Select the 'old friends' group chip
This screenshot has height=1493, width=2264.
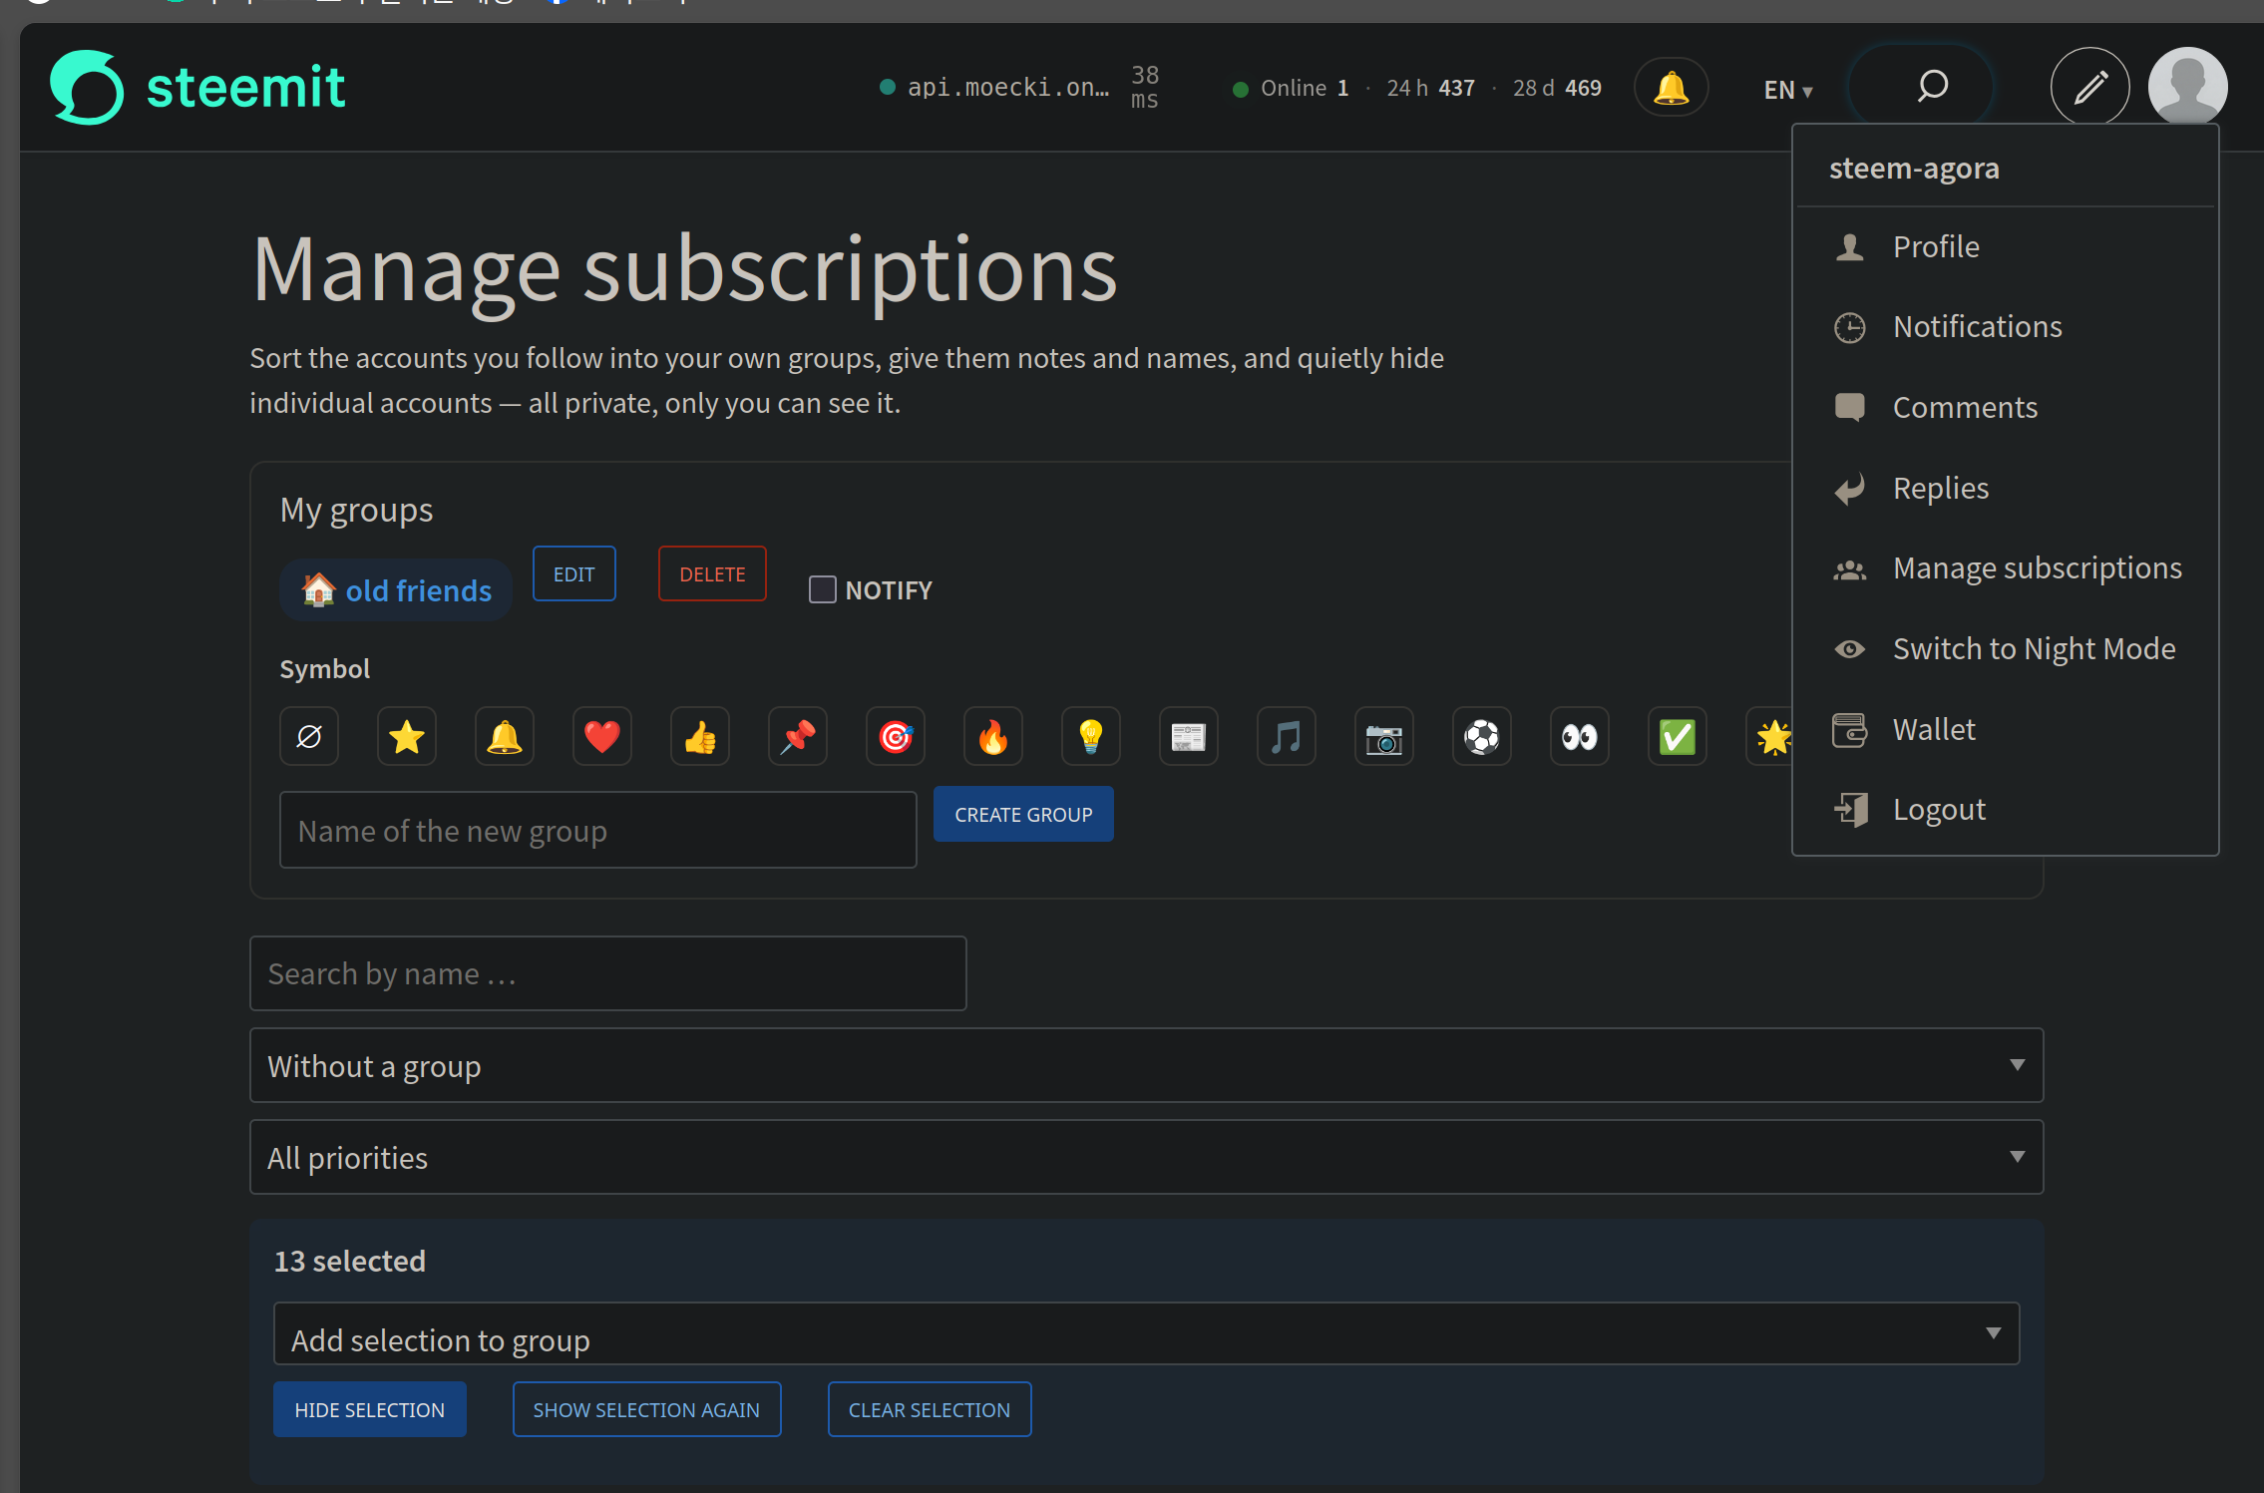[x=396, y=590]
